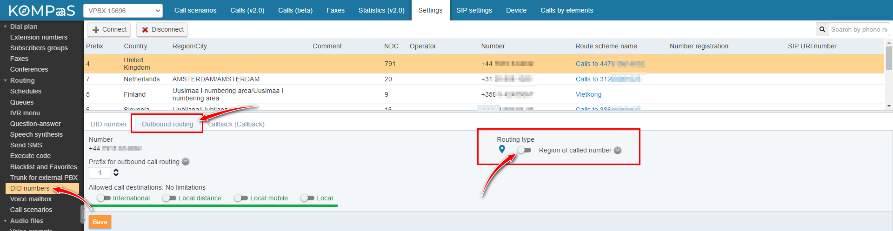Open the Faxes top tab
Screen dimensions: 893x231
pos(335,10)
